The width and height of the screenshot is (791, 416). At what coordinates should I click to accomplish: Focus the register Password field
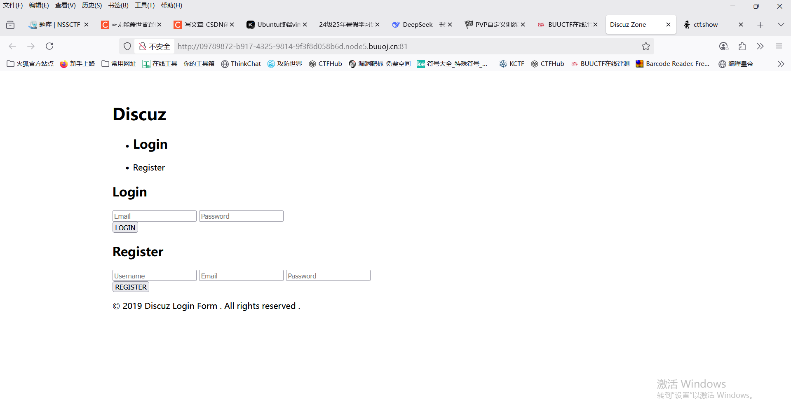(328, 276)
